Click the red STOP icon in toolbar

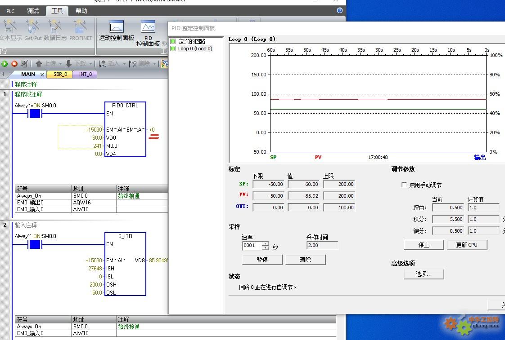point(14,64)
